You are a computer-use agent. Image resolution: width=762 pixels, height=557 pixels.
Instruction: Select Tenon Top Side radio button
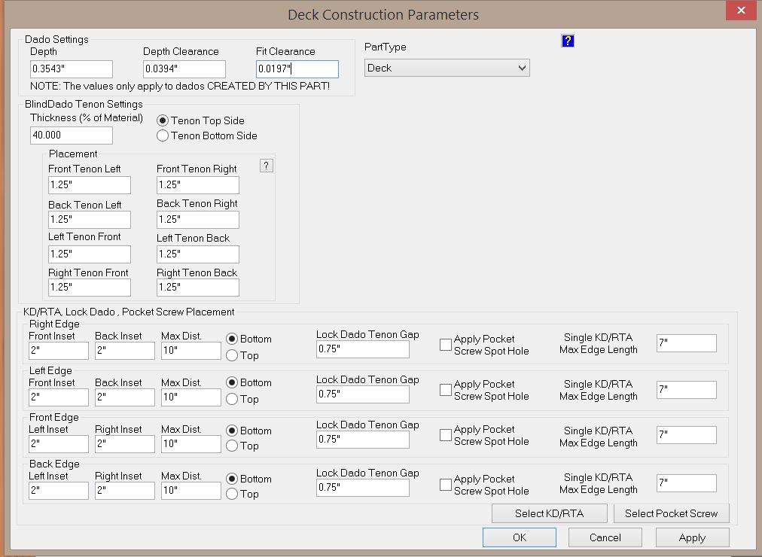point(163,120)
